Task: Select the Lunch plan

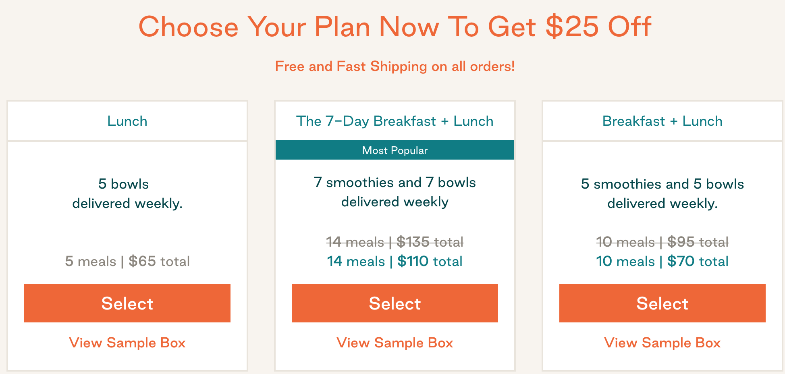Action: pos(127,303)
